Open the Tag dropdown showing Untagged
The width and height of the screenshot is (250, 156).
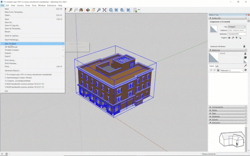(237, 26)
